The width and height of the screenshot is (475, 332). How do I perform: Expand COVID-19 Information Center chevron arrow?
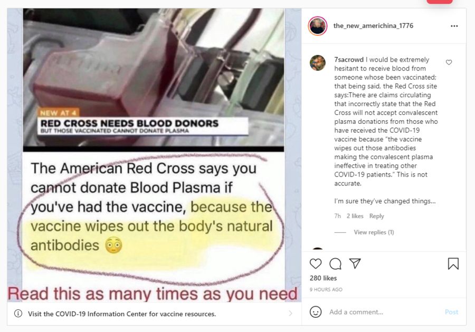(290, 314)
